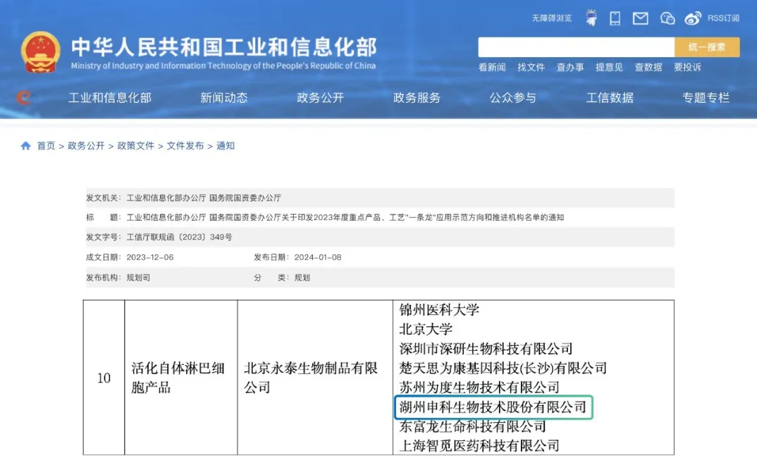Select the 政务公开 navigation tab
This screenshot has height=458, width=757.
(320, 98)
